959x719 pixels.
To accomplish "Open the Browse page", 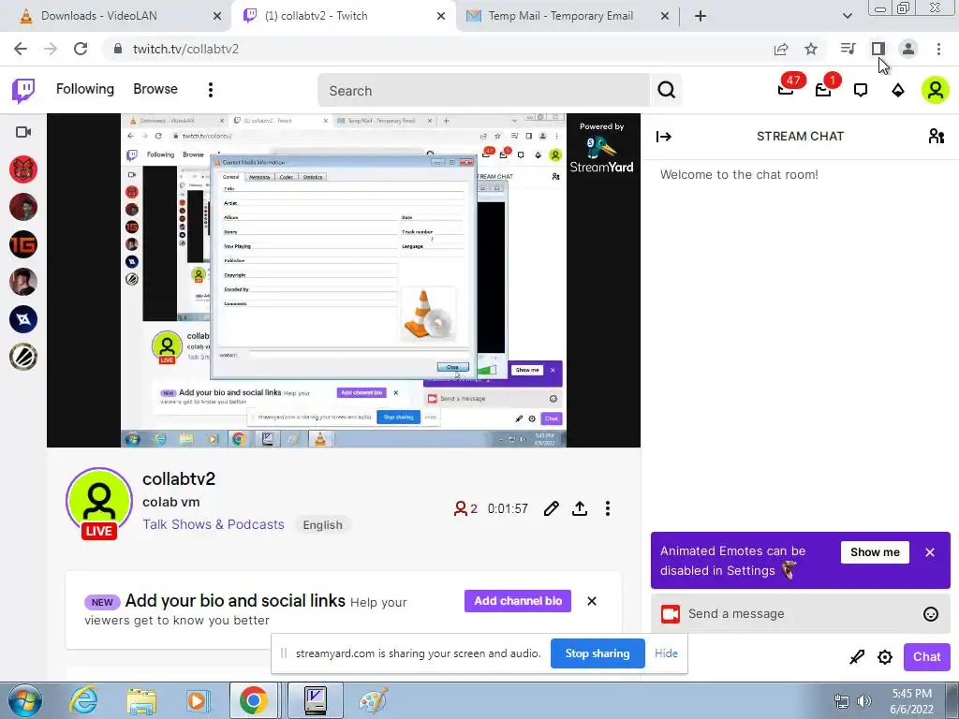I will 155,89.
